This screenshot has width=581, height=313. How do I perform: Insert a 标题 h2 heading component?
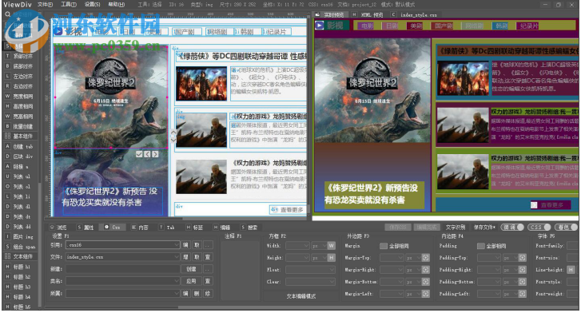[20, 277]
